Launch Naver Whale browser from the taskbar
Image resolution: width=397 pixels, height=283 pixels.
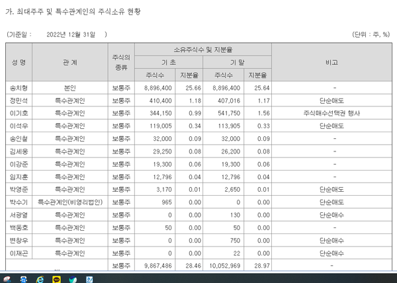coord(73,280)
